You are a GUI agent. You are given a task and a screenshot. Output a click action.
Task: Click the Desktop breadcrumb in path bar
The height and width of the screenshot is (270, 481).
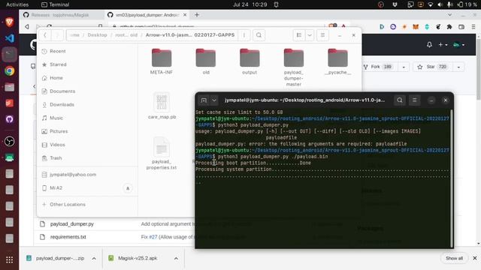(97, 35)
